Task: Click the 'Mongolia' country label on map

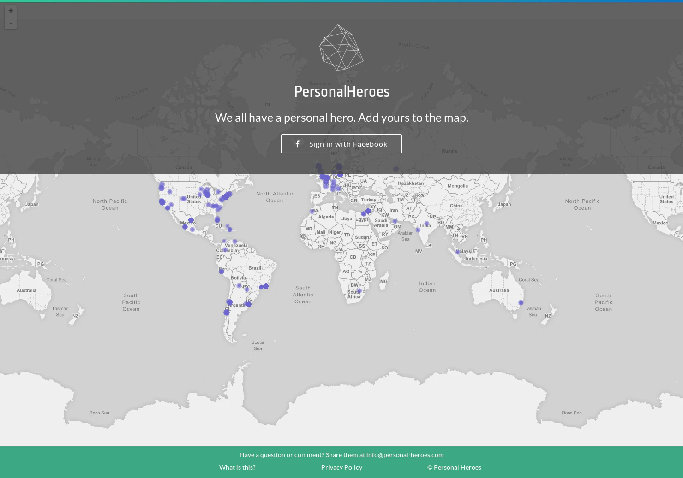Action: [x=458, y=186]
